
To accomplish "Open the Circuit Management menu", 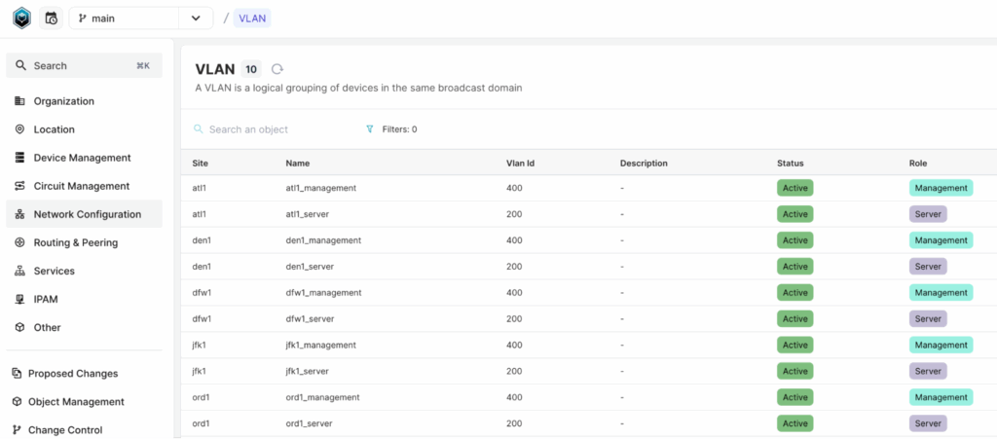I will [x=84, y=186].
